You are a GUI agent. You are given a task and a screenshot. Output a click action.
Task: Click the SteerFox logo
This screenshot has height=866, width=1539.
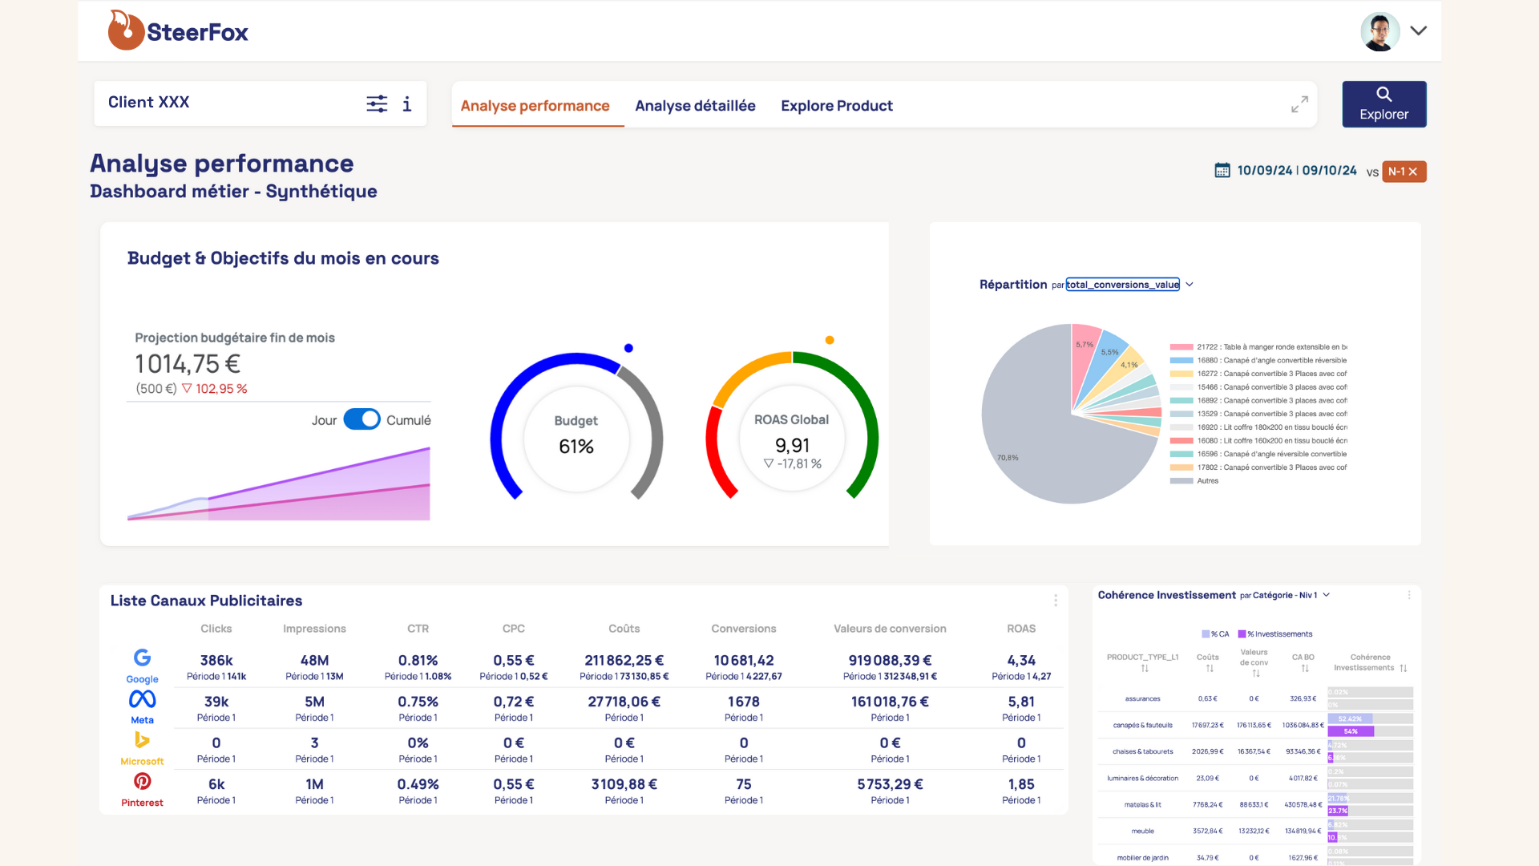(x=178, y=31)
